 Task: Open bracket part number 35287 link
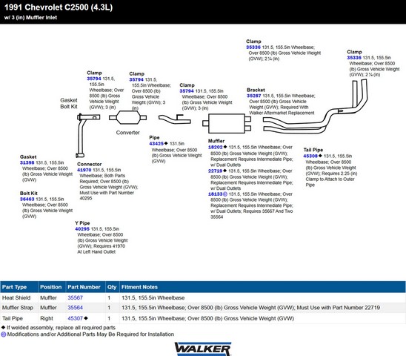pos(253,96)
